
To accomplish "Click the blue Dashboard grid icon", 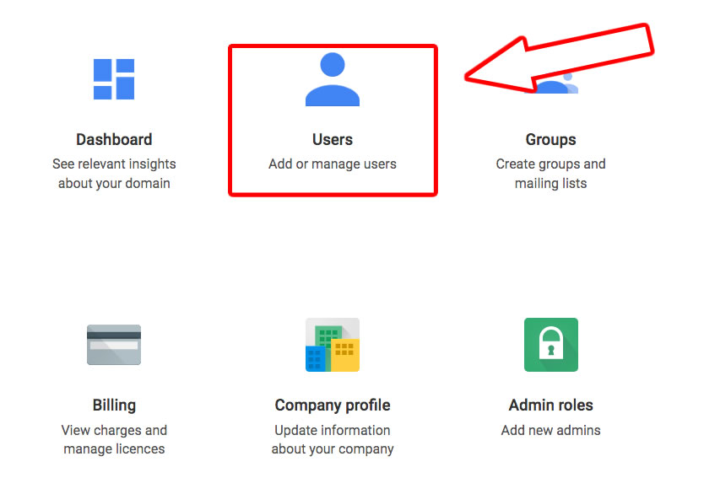I will (x=114, y=79).
